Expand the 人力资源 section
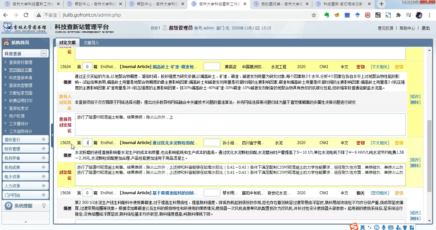This screenshot has width=436, height=230. [x=44, y=186]
